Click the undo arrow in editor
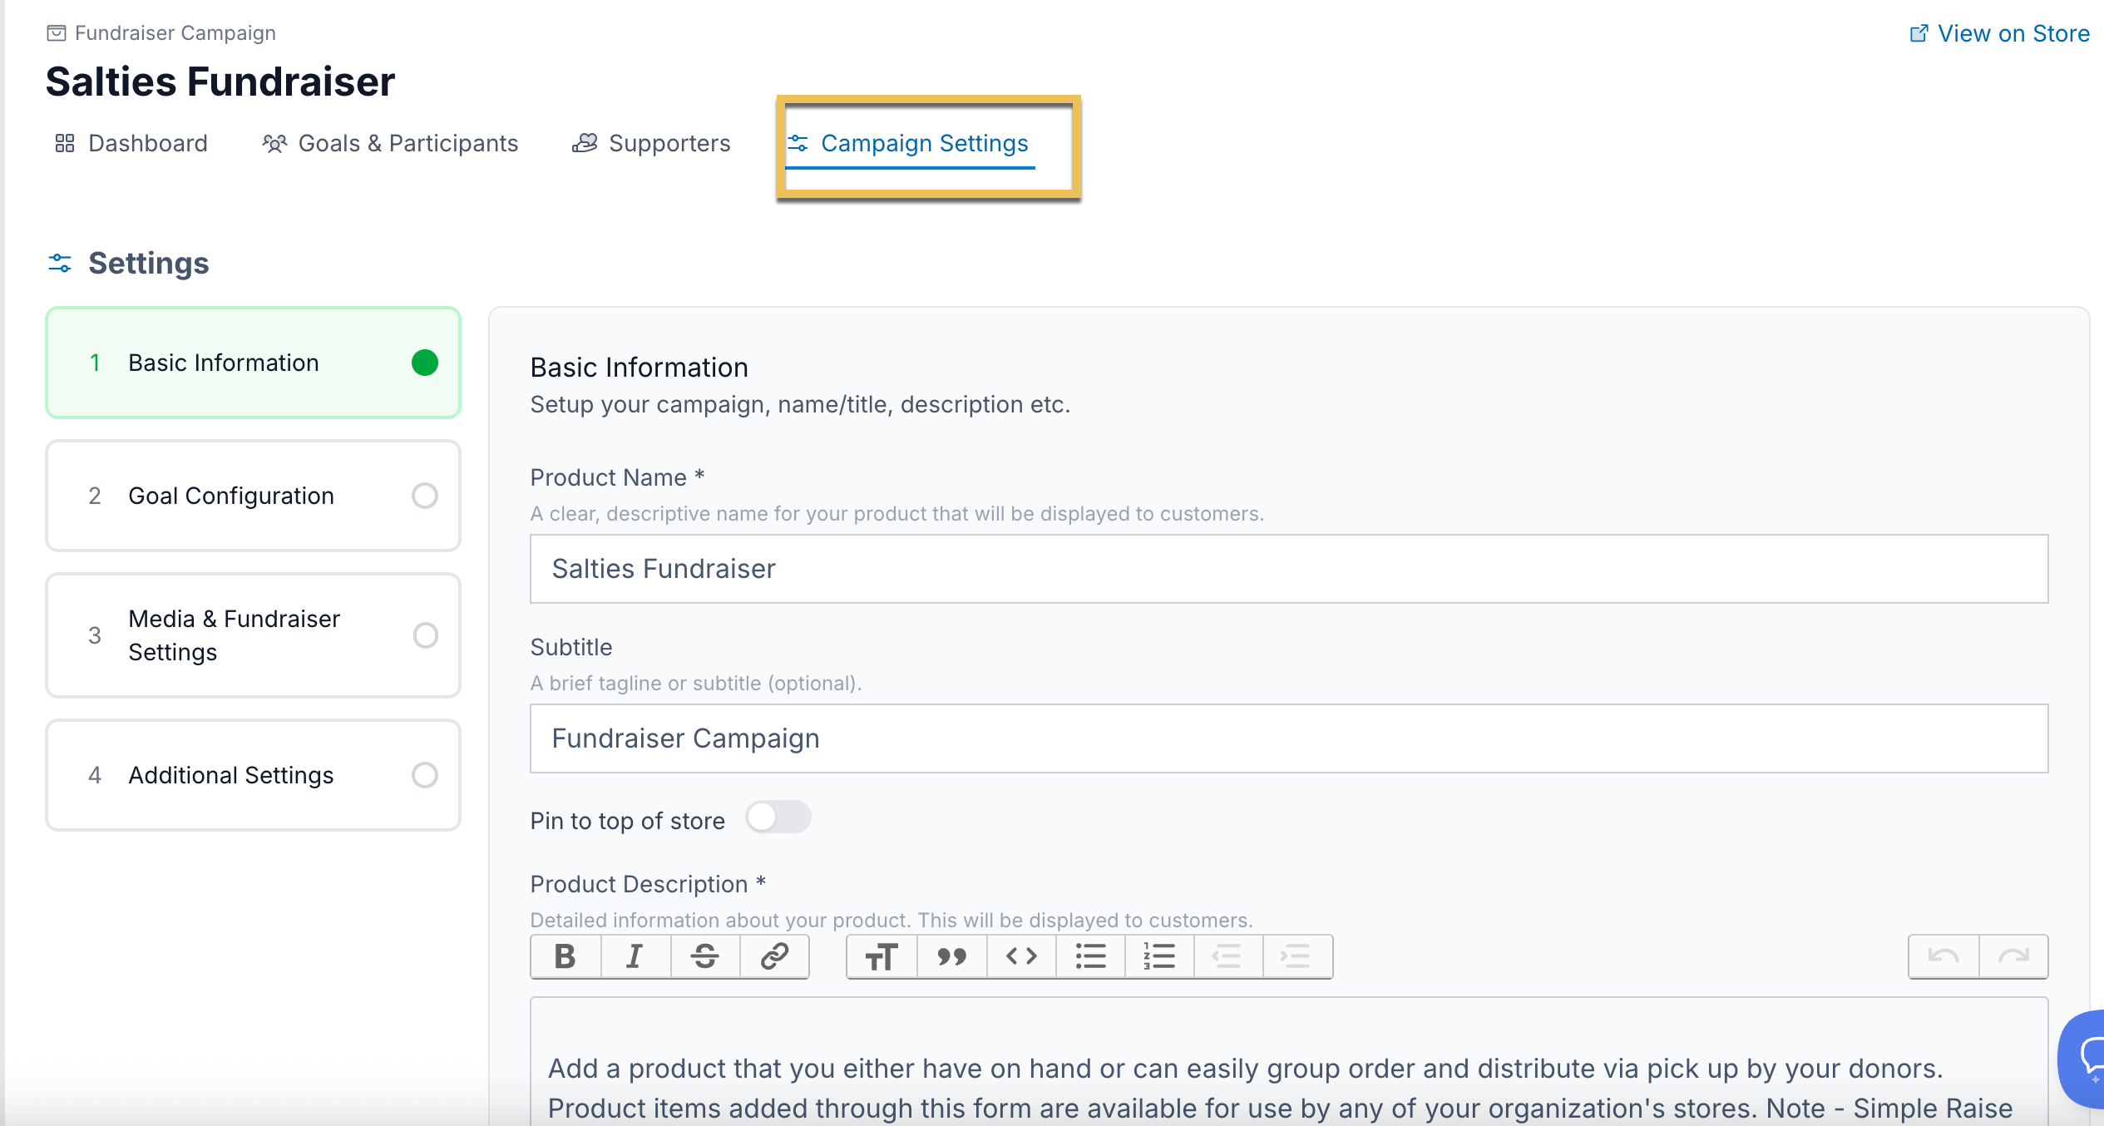Screen dimensions: 2104x1126 pyautogui.click(x=1943, y=956)
